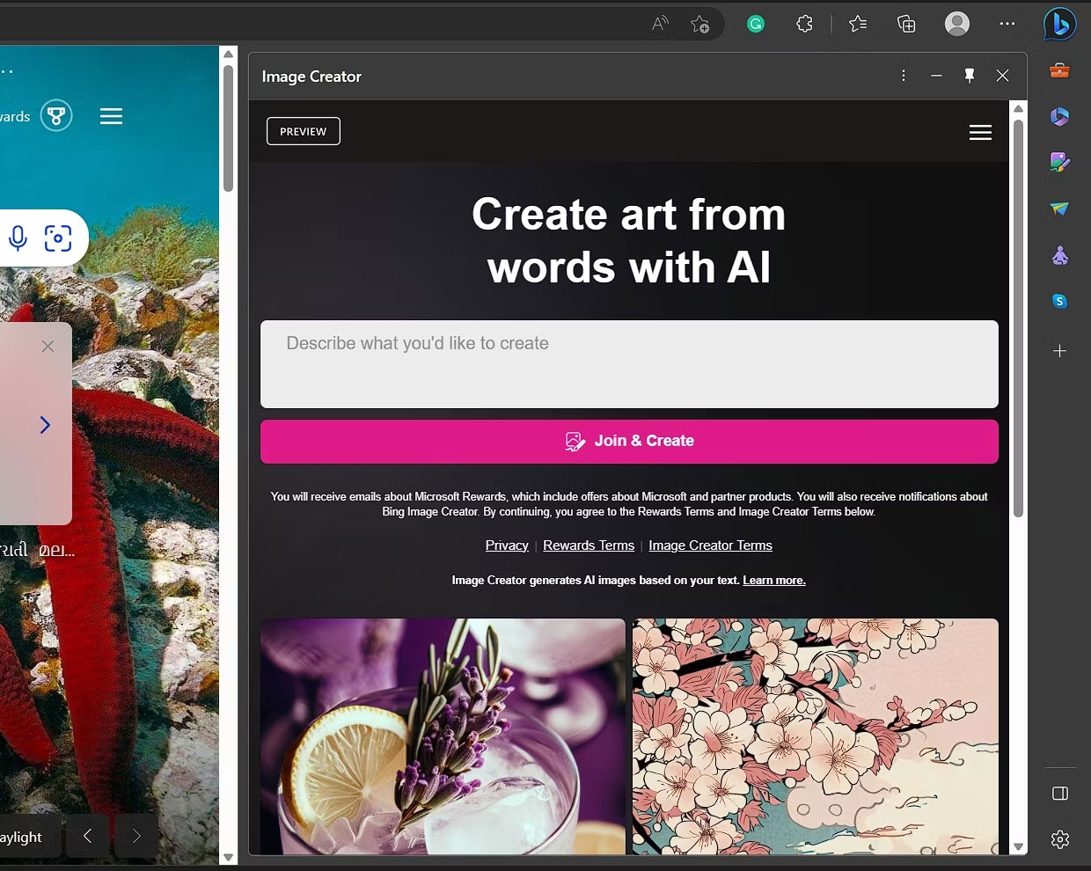Add this page to favorites star icon

point(700,25)
